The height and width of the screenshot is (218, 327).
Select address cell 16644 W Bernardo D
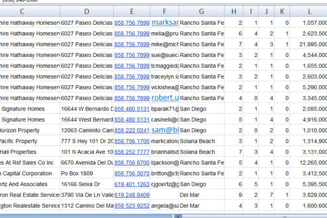point(87,109)
